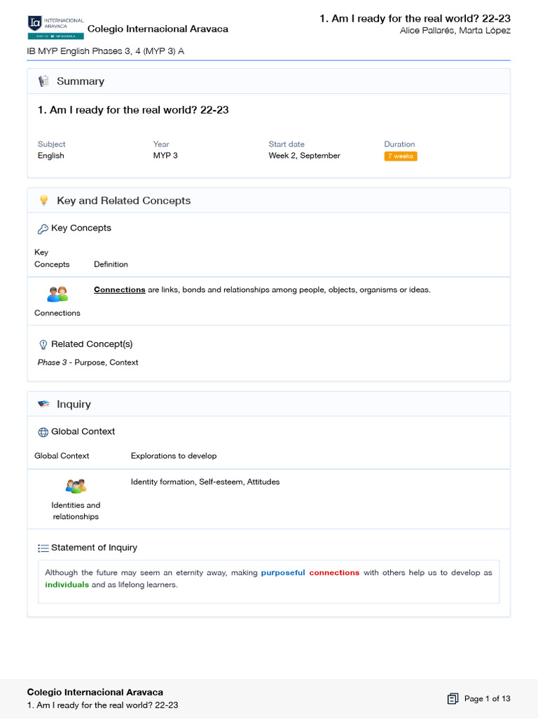538x718 pixels.
Task: Click the Statement of Inquiry list icon
Action: click(x=43, y=548)
